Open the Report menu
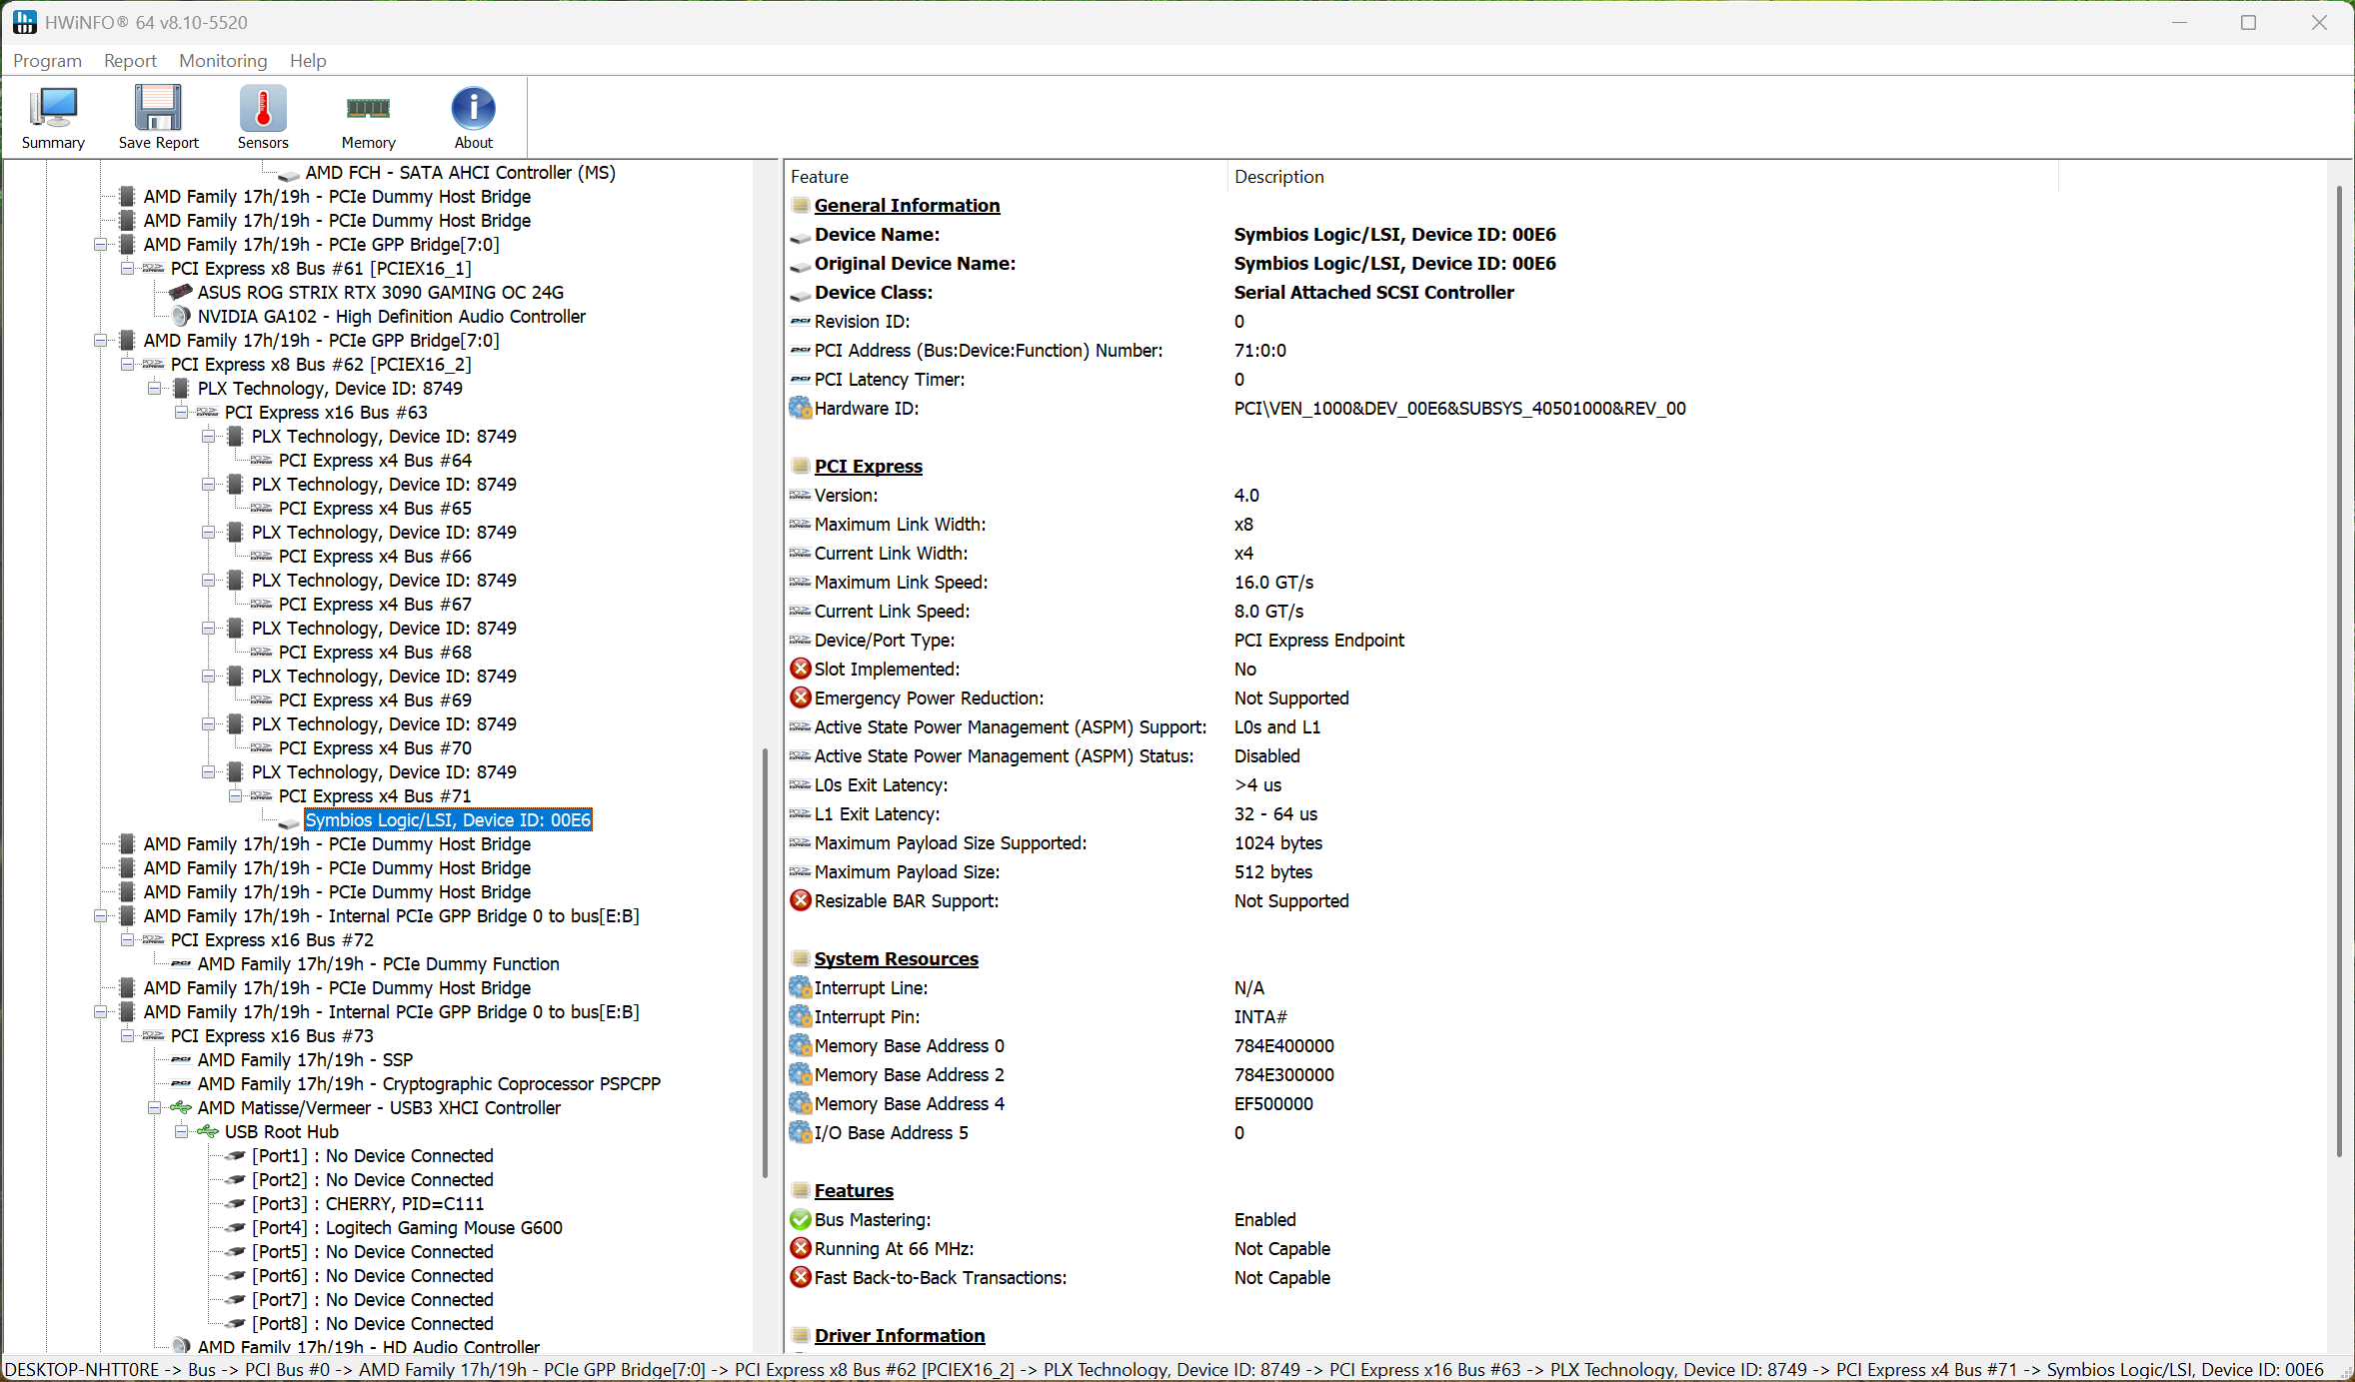This screenshot has height=1382, width=2355. (130, 61)
